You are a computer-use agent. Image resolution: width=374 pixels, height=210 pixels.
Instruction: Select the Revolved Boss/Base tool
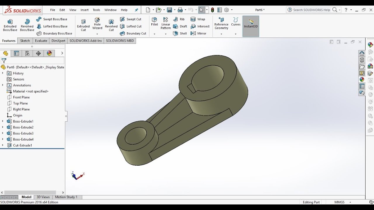(x=27, y=25)
